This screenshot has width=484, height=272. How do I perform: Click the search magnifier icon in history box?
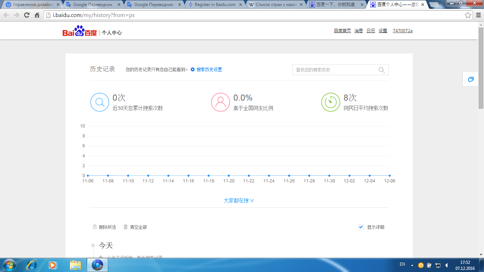pyautogui.click(x=382, y=70)
